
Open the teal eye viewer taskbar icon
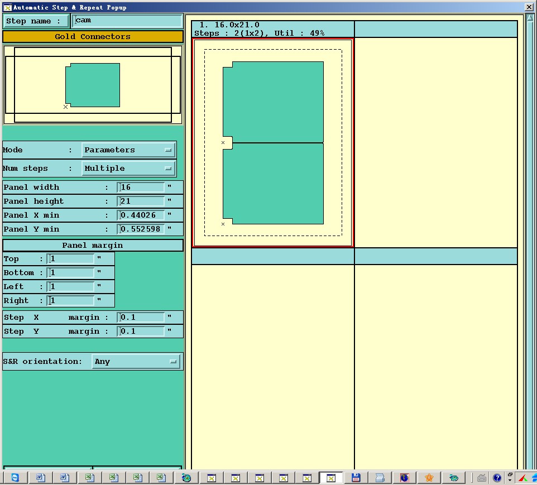[454, 477]
